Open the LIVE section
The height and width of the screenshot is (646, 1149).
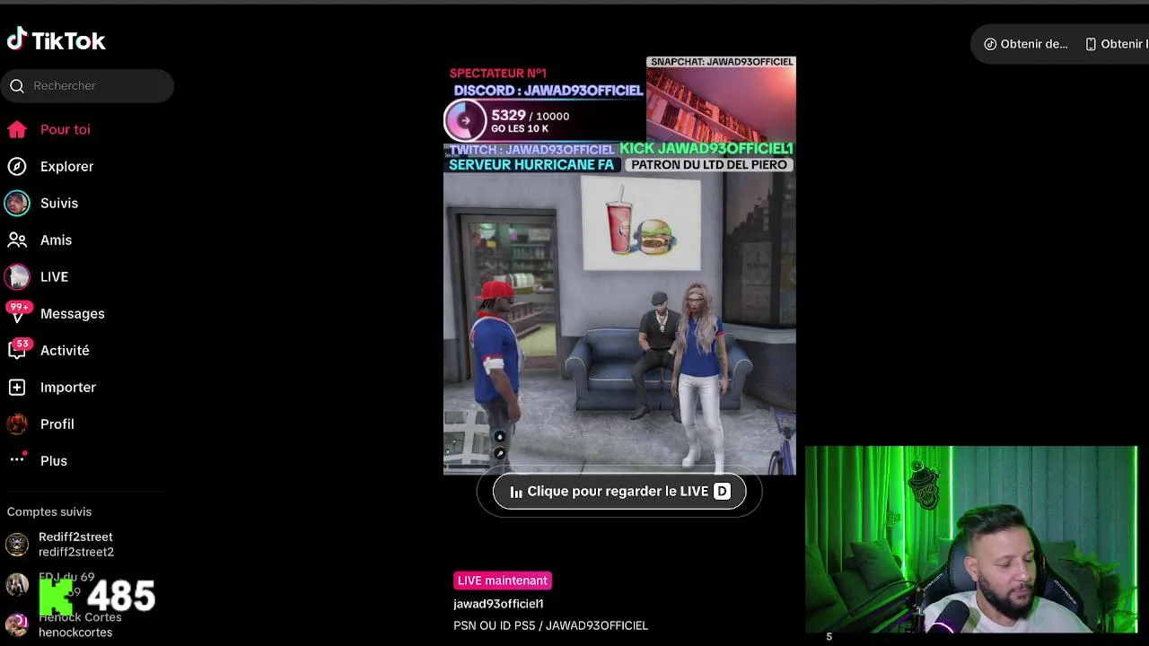(x=54, y=276)
